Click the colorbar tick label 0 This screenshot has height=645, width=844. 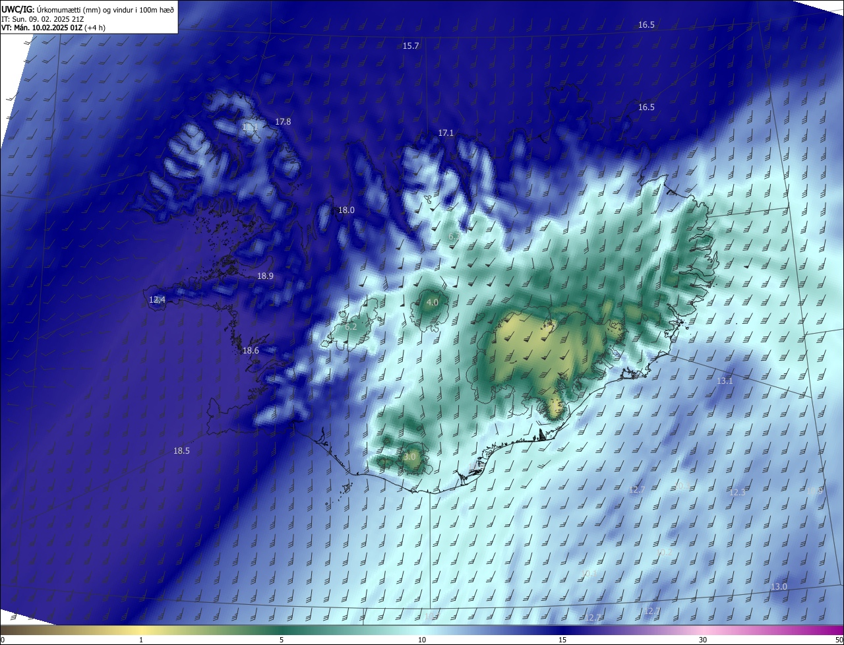pos(3,640)
